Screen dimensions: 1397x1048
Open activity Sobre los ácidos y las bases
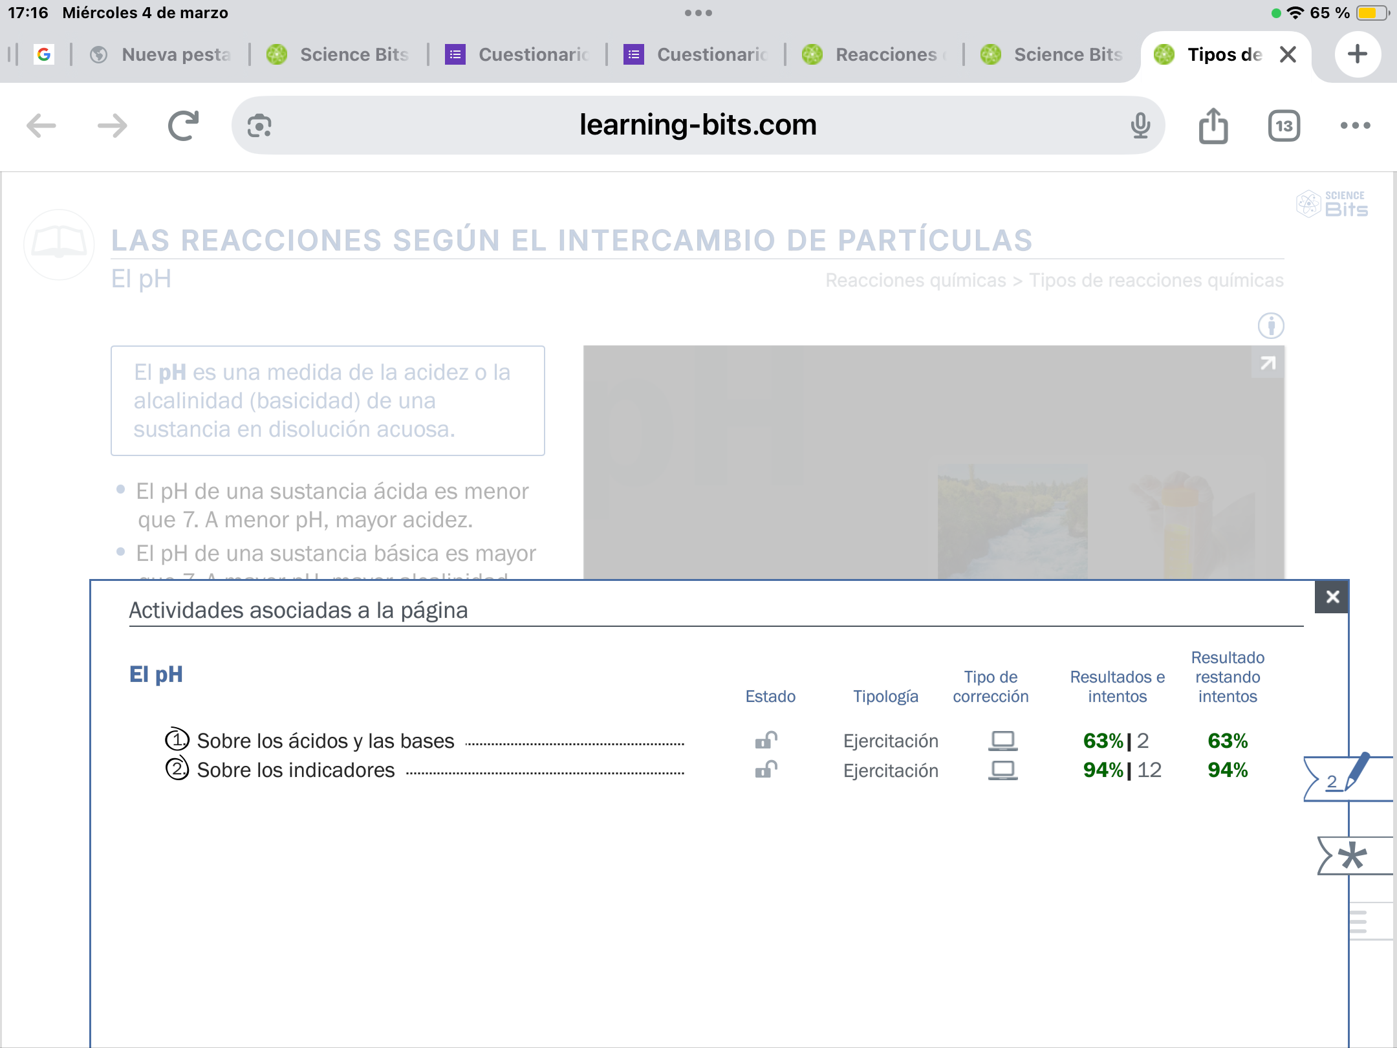coord(325,741)
